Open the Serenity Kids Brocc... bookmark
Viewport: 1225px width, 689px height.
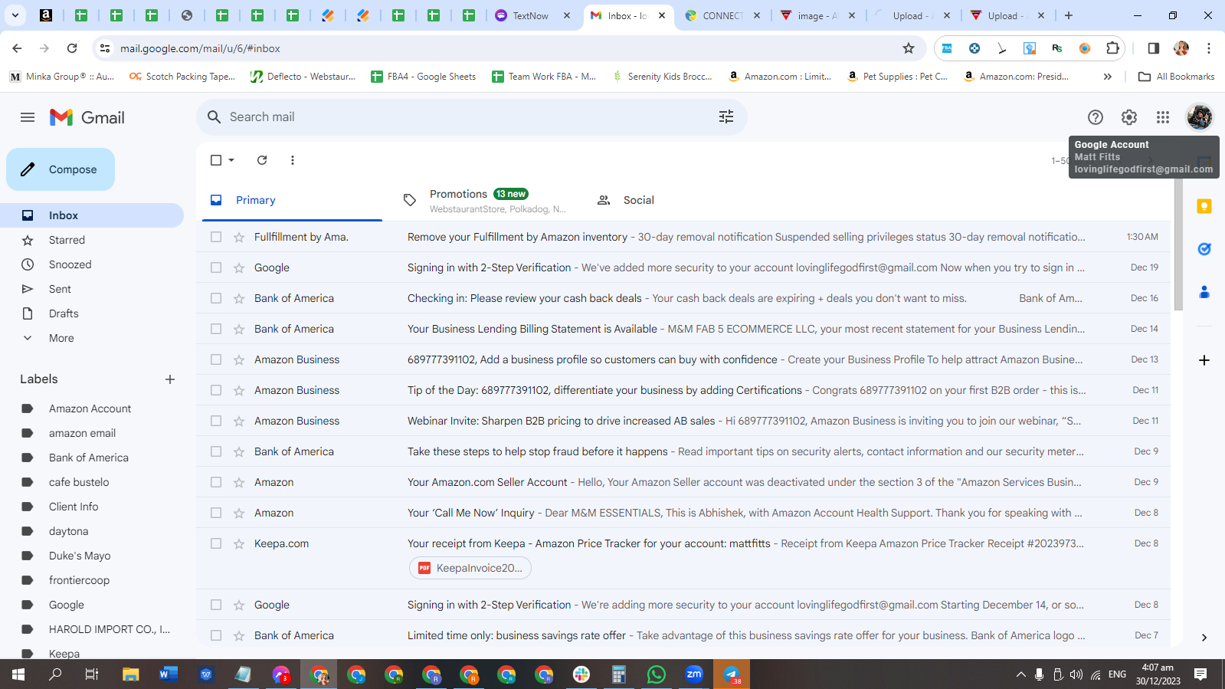point(663,77)
